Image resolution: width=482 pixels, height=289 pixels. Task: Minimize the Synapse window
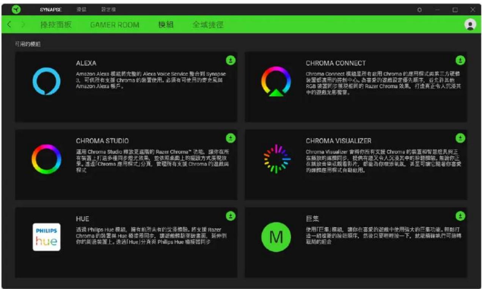[x=437, y=10]
